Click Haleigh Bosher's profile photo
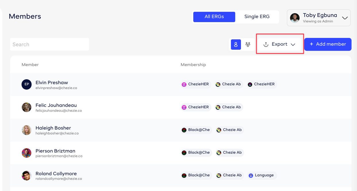The height and width of the screenshot is (191, 357). (26, 130)
